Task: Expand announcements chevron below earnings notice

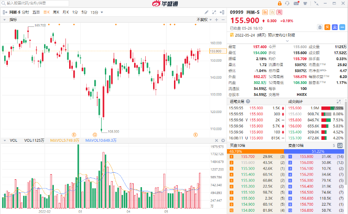Action: pyautogui.click(x=287, y=41)
